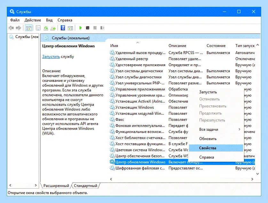Image resolution: width=268 pixels, height=203 pixels.
Task: Select Установщик модулей Win... service
Action: [x=140, y=113]
